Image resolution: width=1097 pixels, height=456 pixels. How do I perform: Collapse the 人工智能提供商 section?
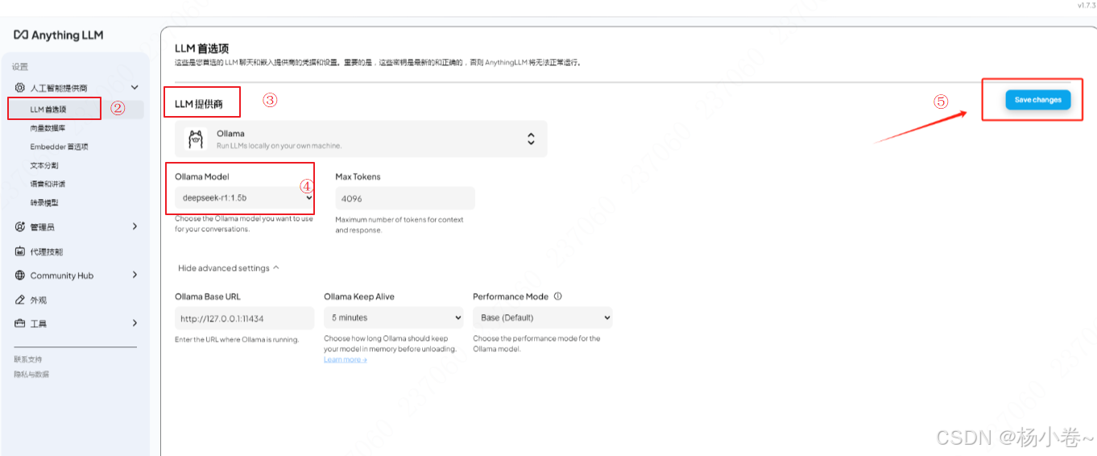pos(135,88)
